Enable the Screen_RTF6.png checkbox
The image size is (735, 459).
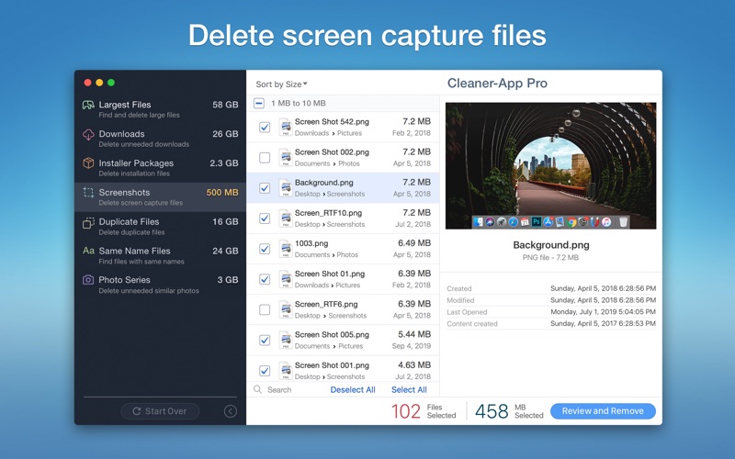[265, 310]
